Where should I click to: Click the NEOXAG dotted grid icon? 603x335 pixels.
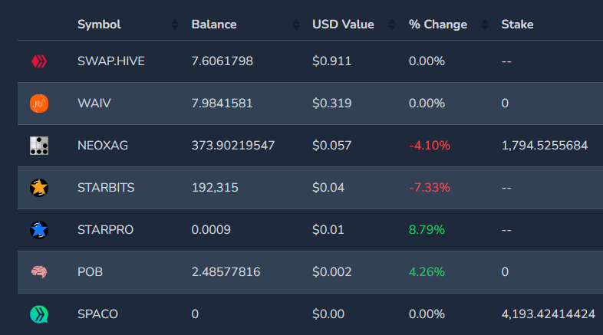(x=39, y=146)
